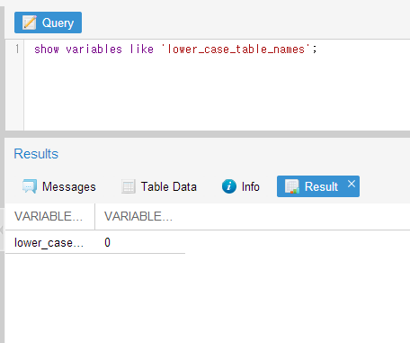Image resolution: width=410 pixels, height=343 pixels.
Task: Click the Messages speech bubble icon
Action: (30, 186)
